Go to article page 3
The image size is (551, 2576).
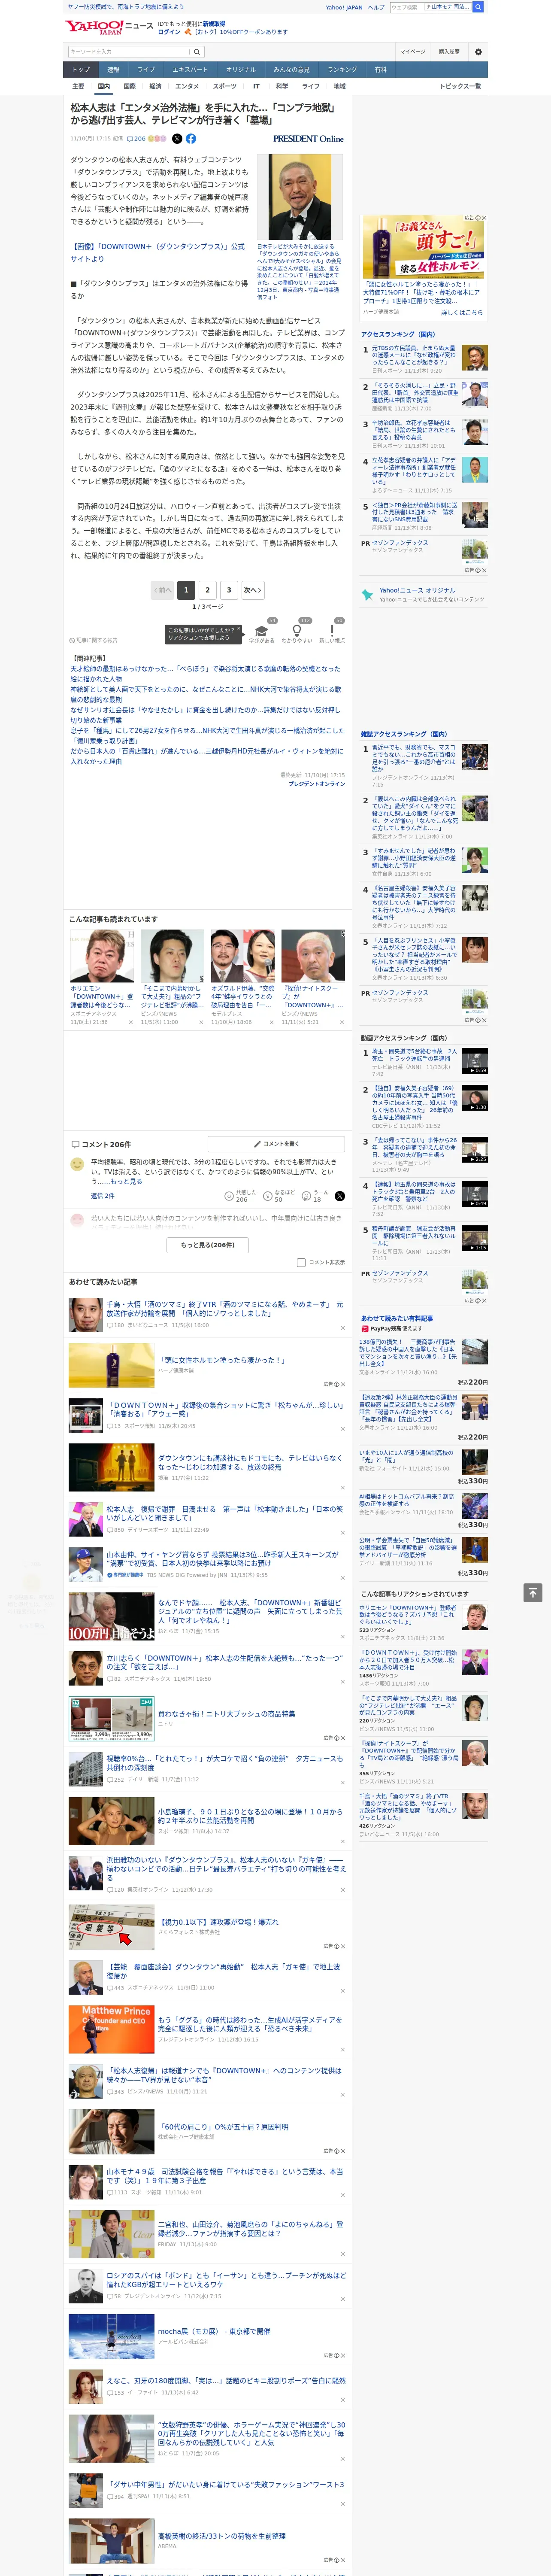[x=229, y=590]
